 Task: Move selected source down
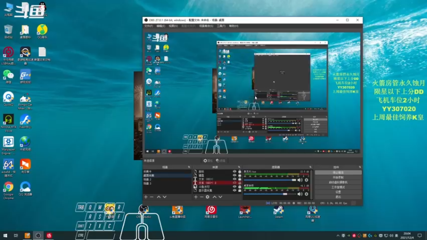tap(220, 197)
